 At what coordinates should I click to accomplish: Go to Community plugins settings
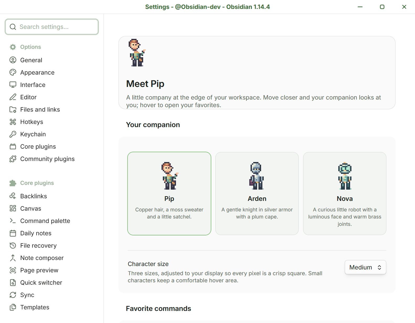tap(47, 159)
